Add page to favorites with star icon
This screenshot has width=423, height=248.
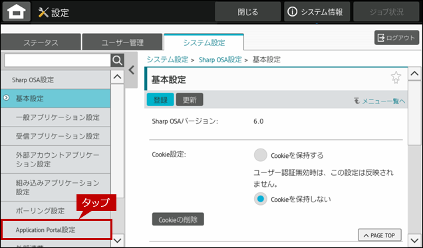click(396, 78)
